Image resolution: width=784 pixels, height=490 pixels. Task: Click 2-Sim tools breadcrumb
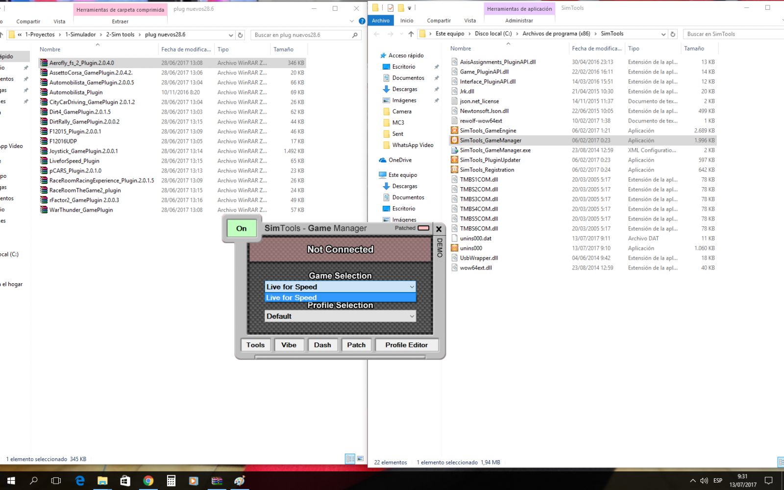(x=120, y=35)
